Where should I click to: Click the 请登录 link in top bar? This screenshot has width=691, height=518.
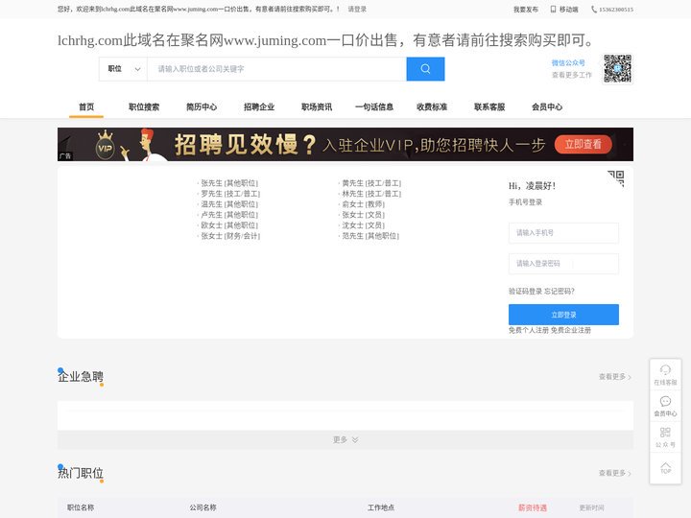pos(357,9)
